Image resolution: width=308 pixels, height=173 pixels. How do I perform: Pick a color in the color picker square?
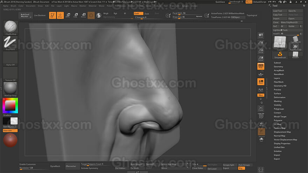click(x=10, y=106)
